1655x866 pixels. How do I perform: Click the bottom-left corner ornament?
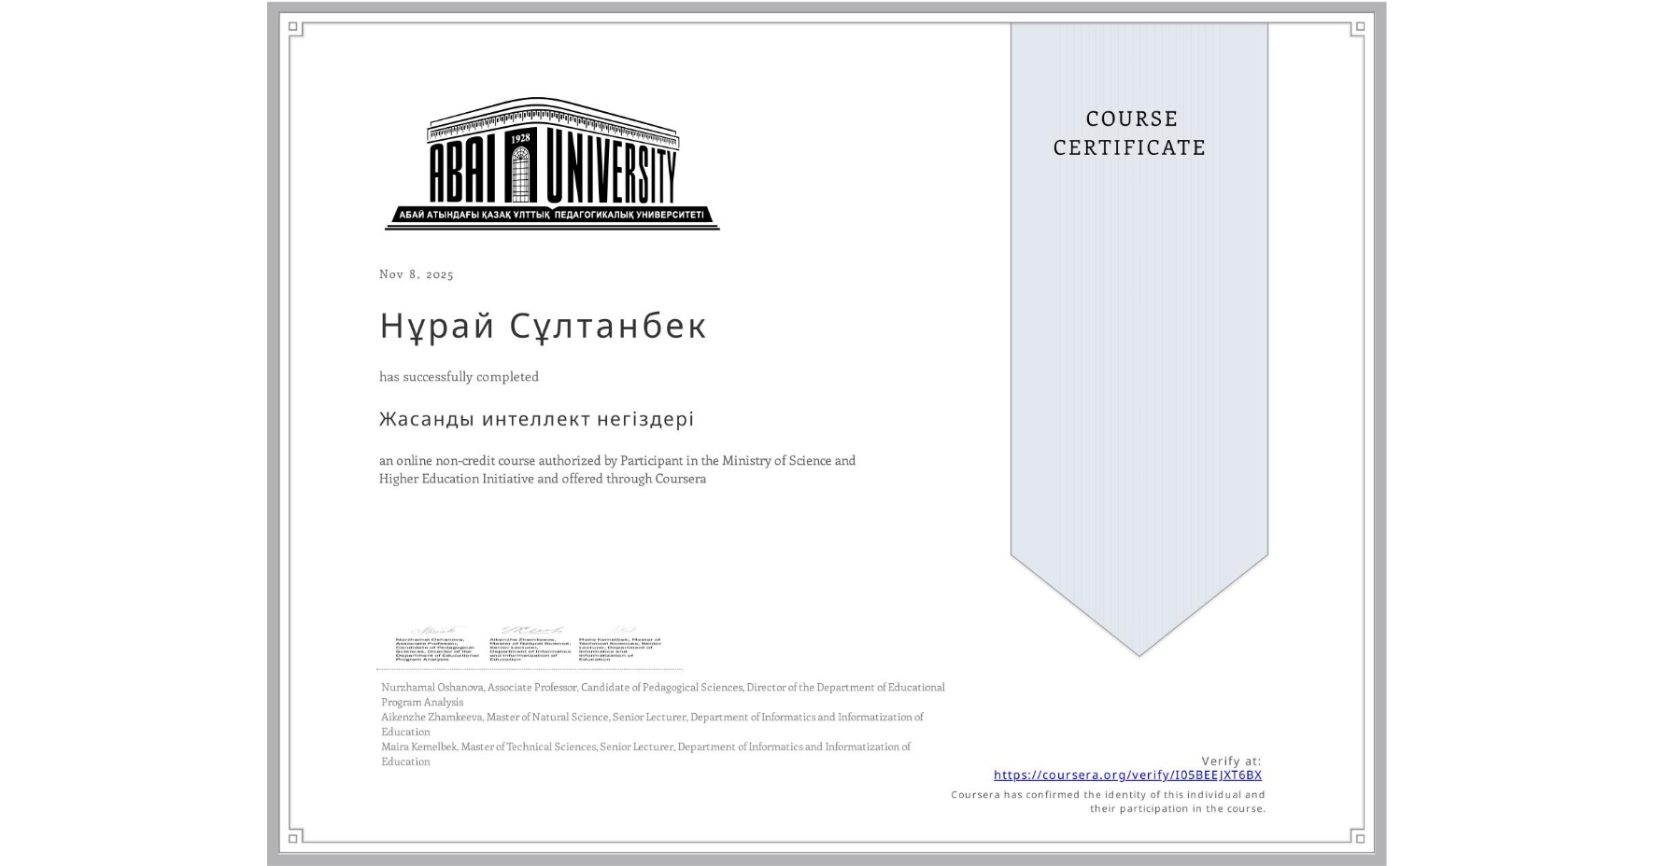click(x=295, y=836)
